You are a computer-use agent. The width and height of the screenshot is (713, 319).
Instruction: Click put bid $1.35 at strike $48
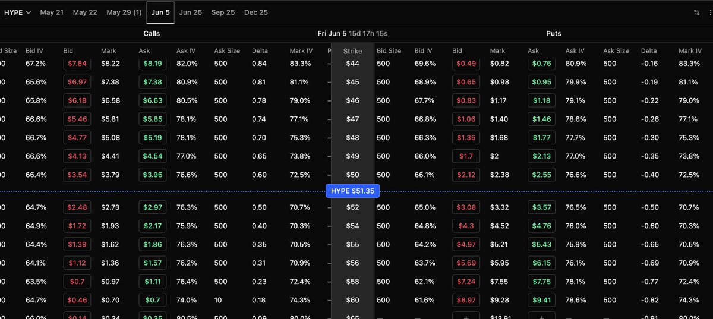(x=466, y=138)
